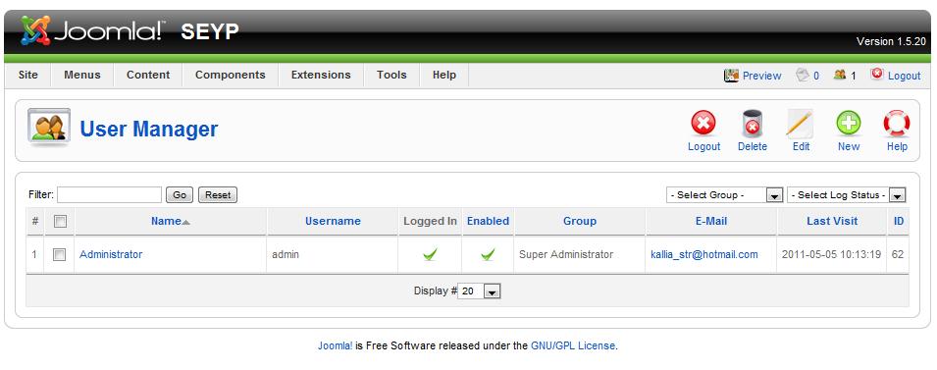Click the Go filter button

tap(180, 195)
